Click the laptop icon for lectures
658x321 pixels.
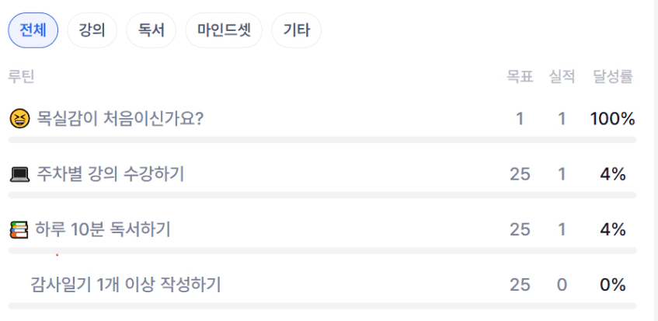(x=19, y=174)
